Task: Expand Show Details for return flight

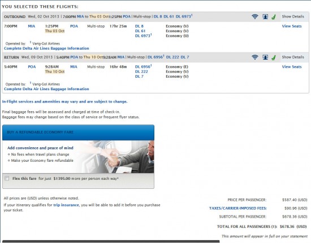Action: click(x=293, y=57)
